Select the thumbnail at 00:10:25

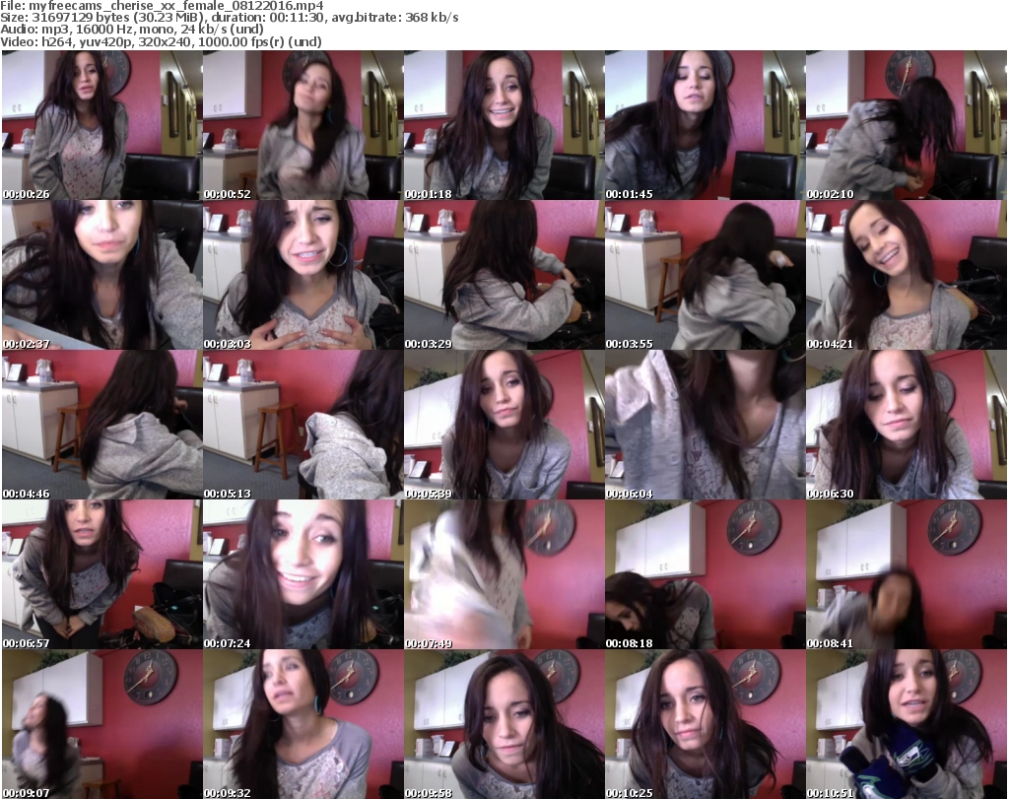705,724
